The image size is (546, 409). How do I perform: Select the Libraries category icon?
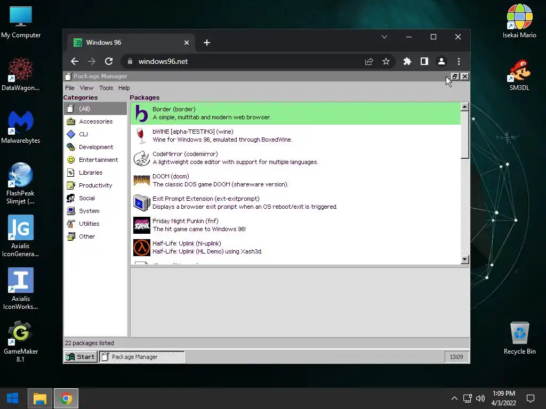[71, 173]
